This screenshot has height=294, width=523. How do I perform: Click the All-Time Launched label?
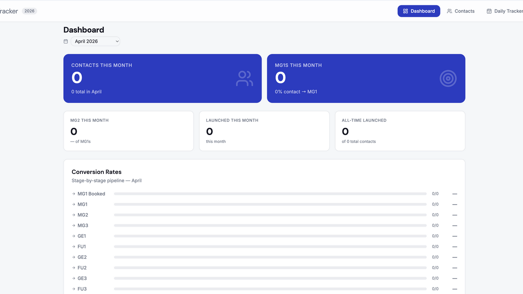click(364, 120)
